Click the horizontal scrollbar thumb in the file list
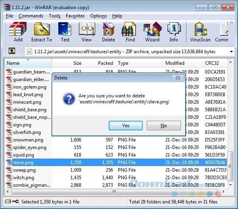Image resolution: width=238 pixels, height=209 pixels. [114, 192]
